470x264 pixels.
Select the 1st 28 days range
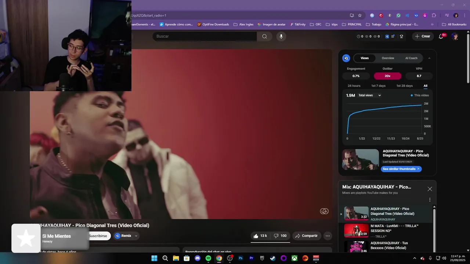point(404,86)
